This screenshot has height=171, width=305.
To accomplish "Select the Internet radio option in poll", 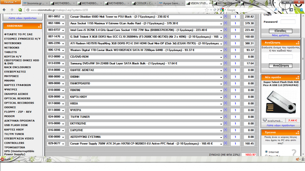I will pyautogui.click(x=266, y=152).
